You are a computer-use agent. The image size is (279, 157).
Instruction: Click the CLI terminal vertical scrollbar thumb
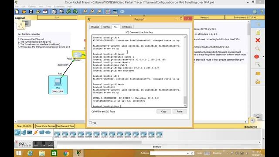click(185, 100)
